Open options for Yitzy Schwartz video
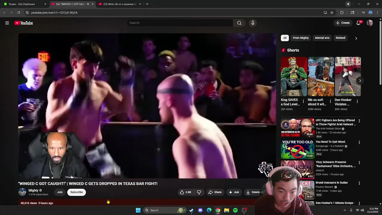The width and height of the screenshot is (382, 215). point(359,163)
